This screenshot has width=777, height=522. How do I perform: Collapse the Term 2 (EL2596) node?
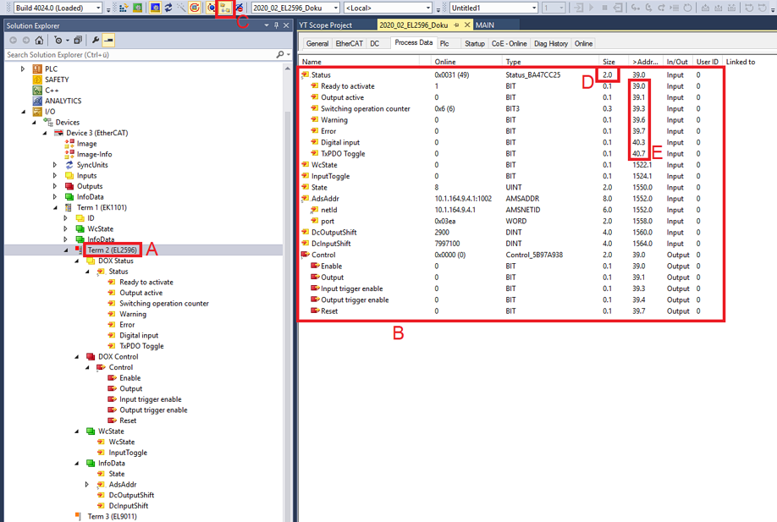coord(66,250)
